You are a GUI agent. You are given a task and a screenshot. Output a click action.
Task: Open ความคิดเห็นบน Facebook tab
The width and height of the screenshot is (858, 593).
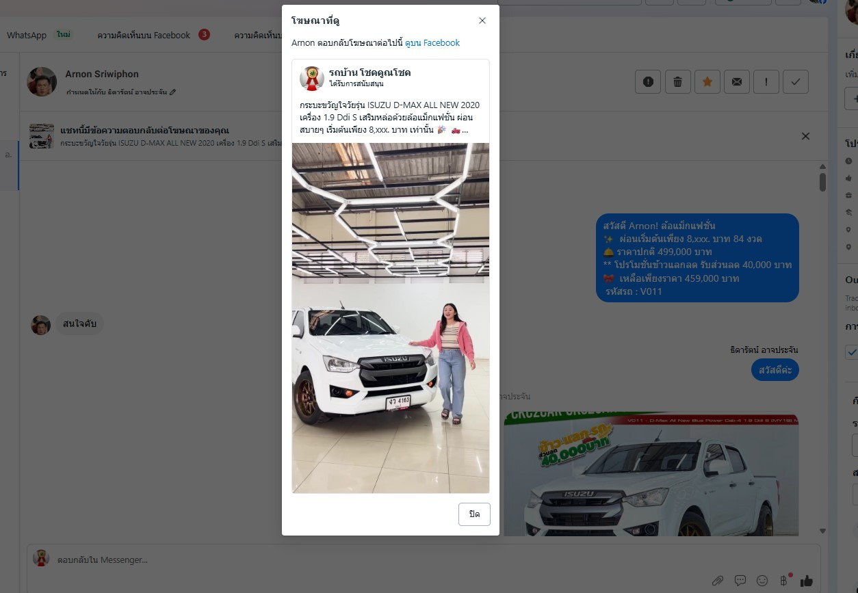pos(144,35)
